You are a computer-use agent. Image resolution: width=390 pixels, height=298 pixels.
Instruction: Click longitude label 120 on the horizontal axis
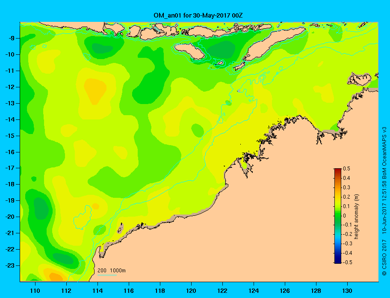(x=191, y=291)
